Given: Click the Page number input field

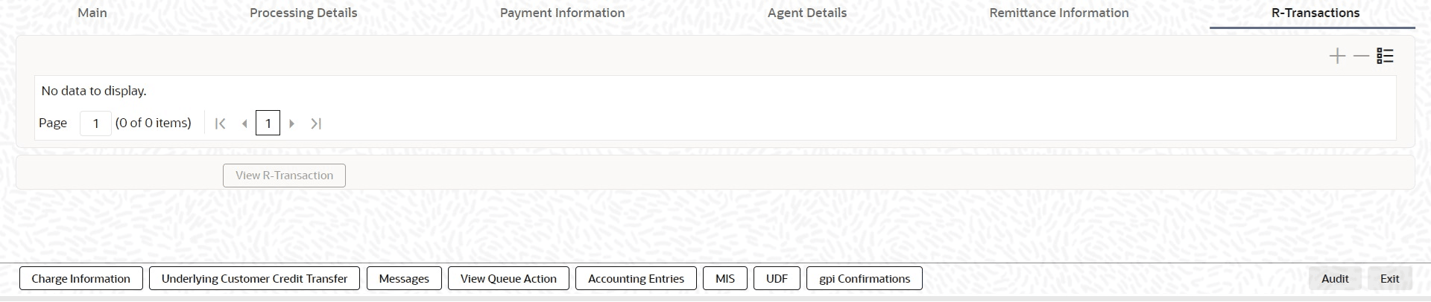Looking at the screenshot, I should [95, 123].
